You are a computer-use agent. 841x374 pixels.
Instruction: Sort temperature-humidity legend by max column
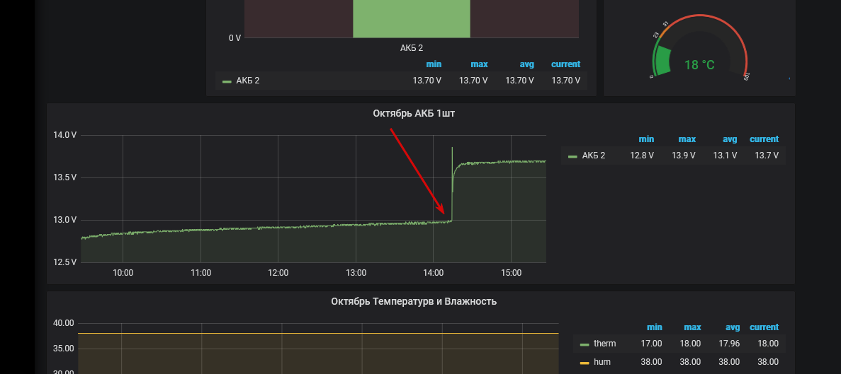click(x=692, y=327)
